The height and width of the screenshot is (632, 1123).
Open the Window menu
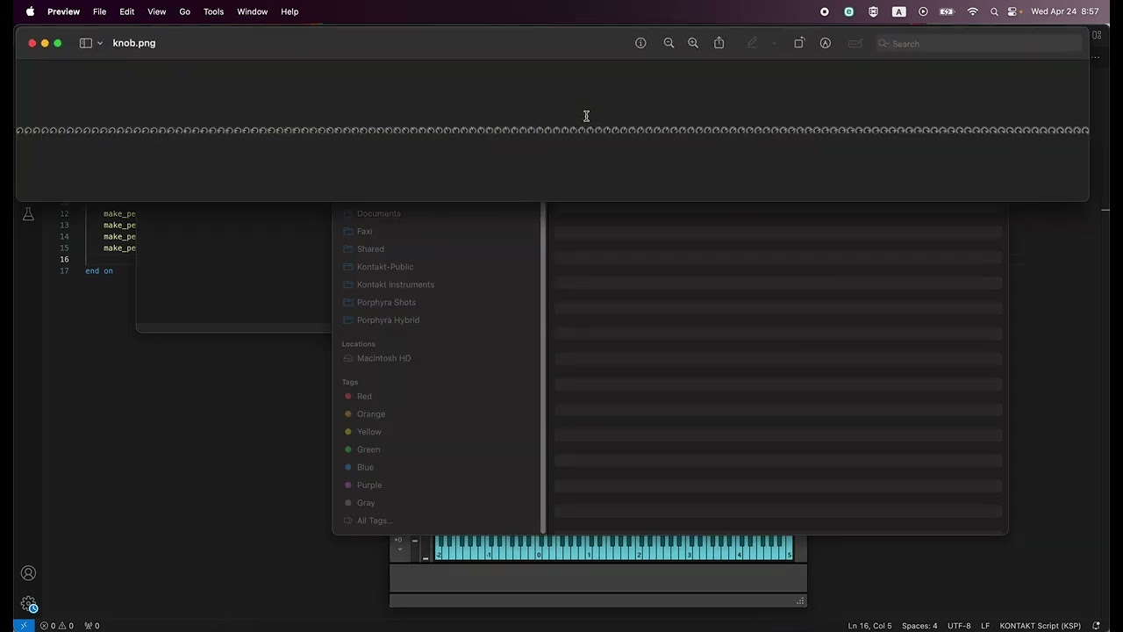[253, 11]
